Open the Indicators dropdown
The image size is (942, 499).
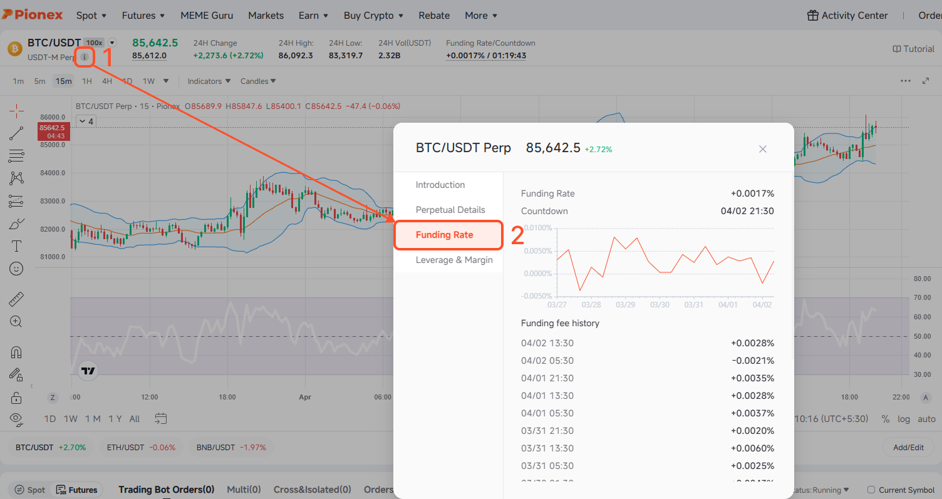(x=209, y=81)
